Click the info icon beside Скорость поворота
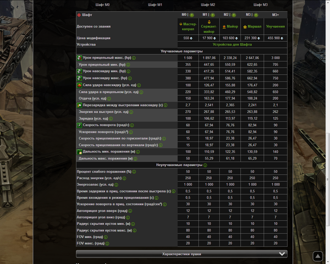Screen dimensions: 330x264 (132, 125)
